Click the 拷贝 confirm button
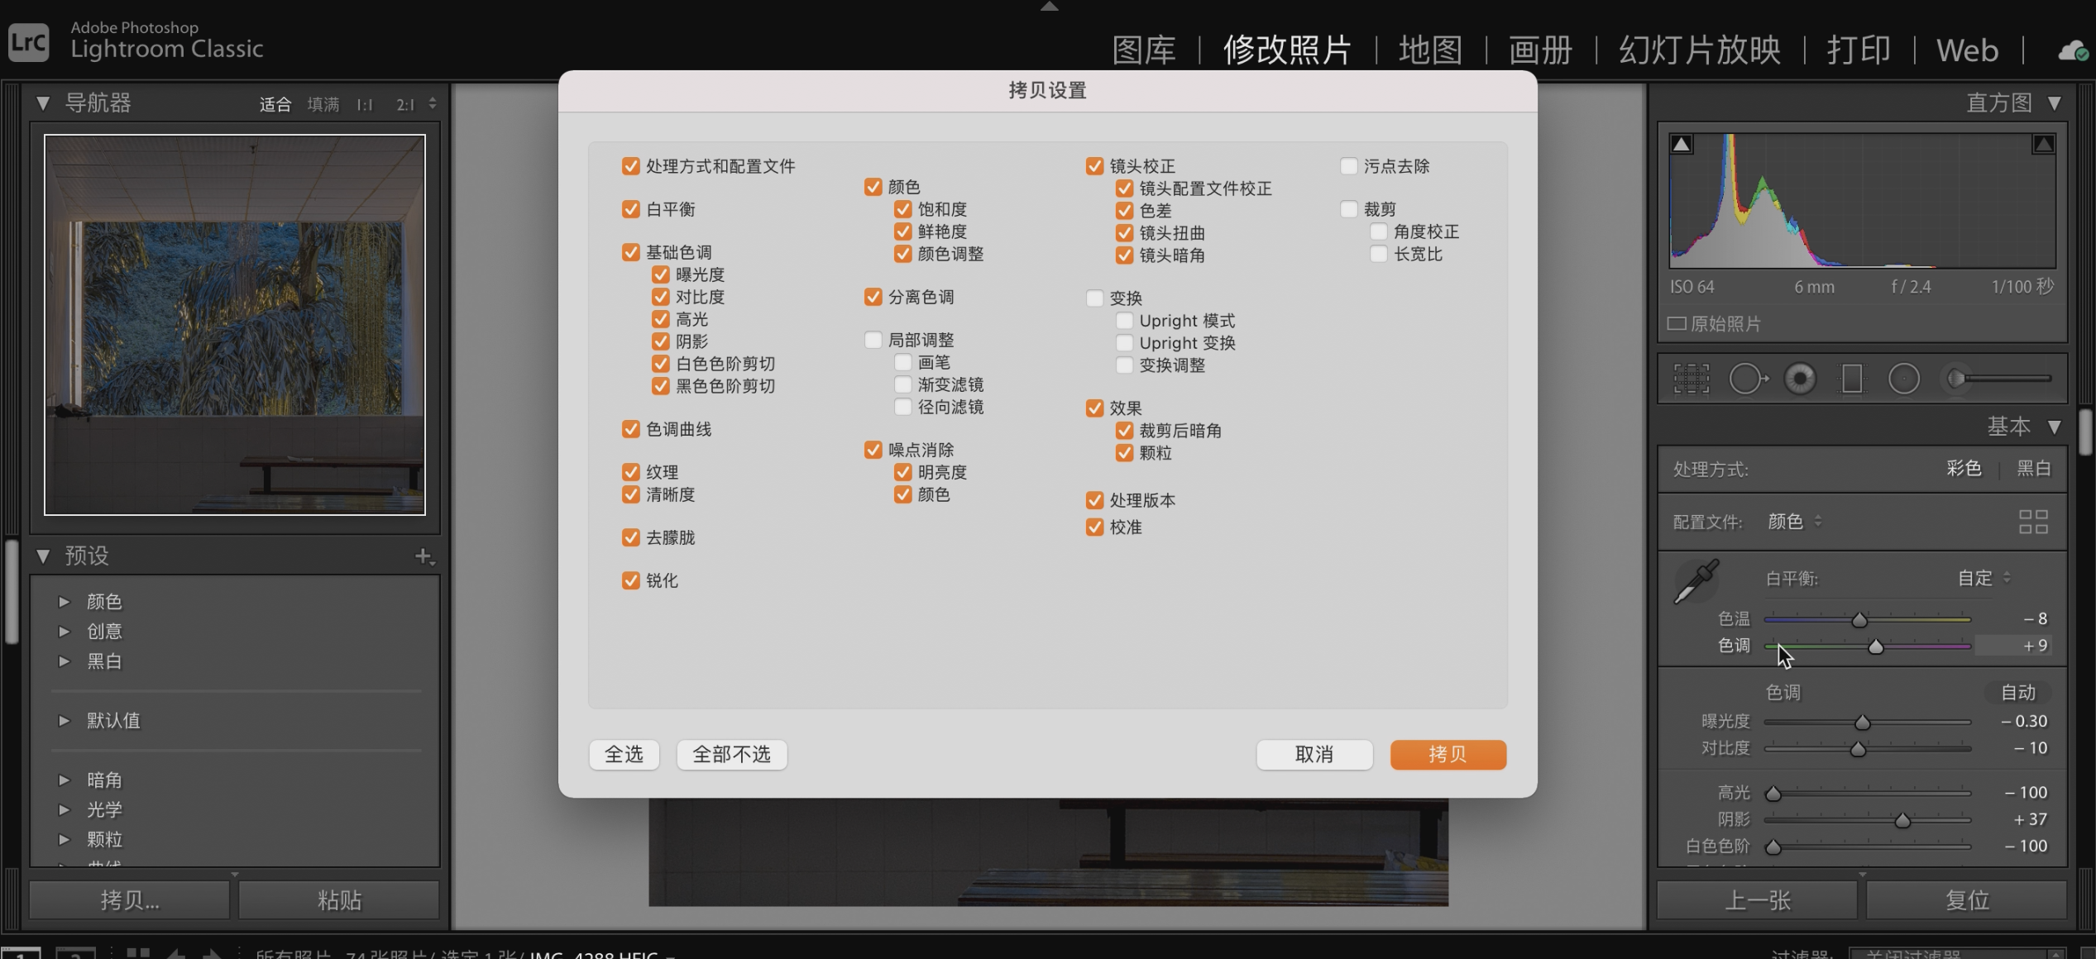Screen dimensions: 2096x959 point(1448,754)
